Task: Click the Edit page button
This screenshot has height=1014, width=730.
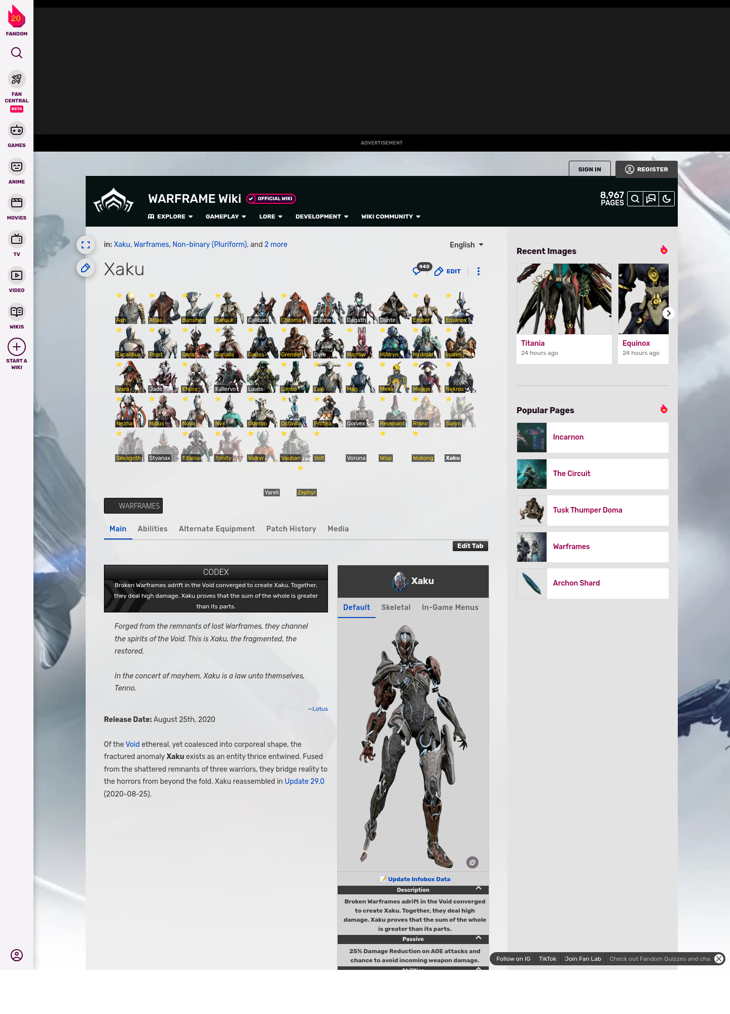Action: 448,271
